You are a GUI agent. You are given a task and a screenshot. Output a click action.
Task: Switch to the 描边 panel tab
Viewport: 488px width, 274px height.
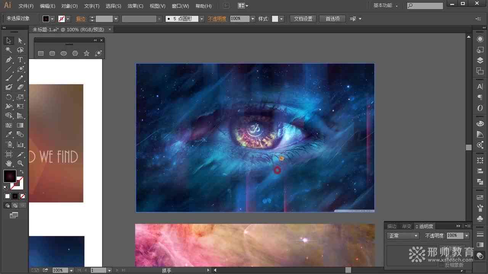(392, 226)
